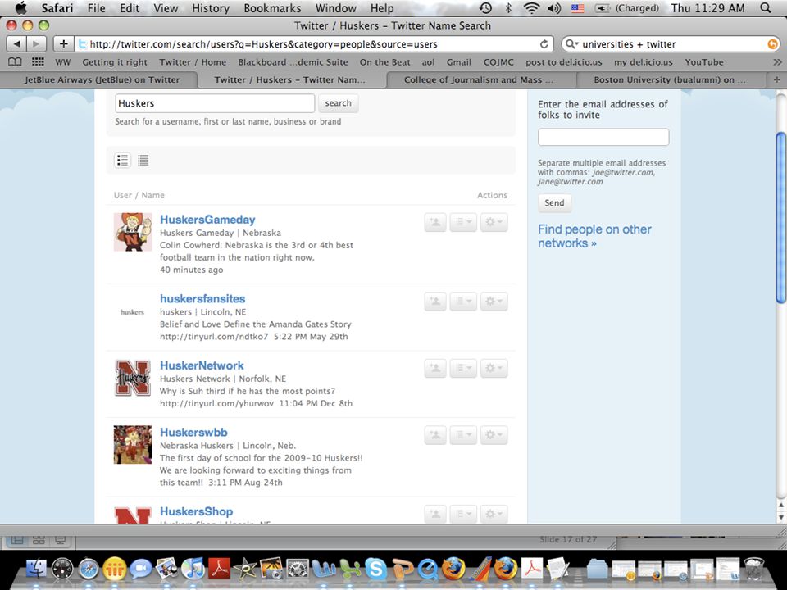Open the Bookmarks menu
787x590 pixels.
click(272, 8)
